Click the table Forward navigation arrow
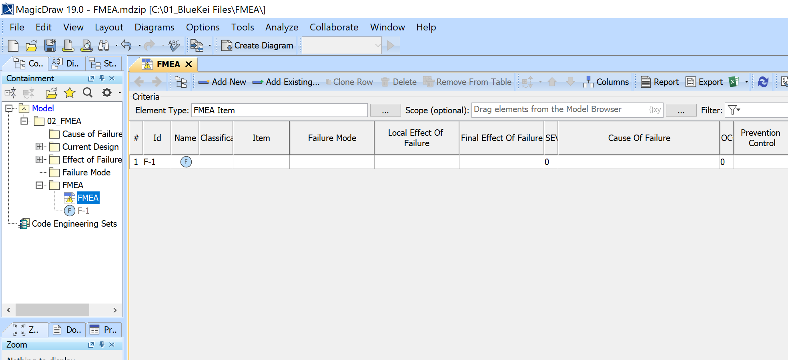The height and width of the screenshot is (360, 788). [157, 82]
